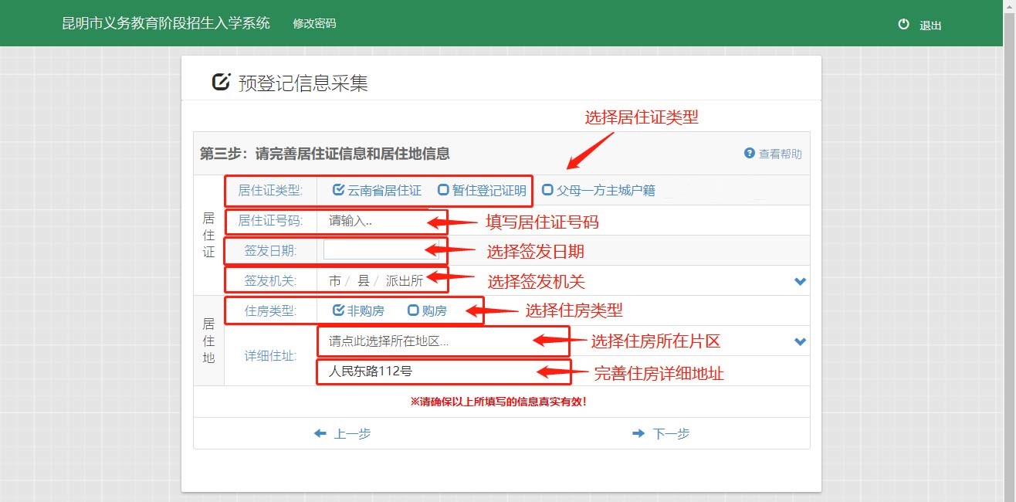Select the 暂住登记证明 option

point(443,190)
